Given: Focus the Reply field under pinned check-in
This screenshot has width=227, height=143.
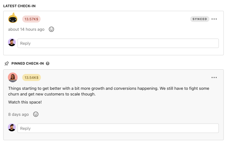Looking at the screenshot, I should [118, 128].
